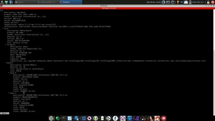Open the purple tablet dock icon

click(137, 118)
